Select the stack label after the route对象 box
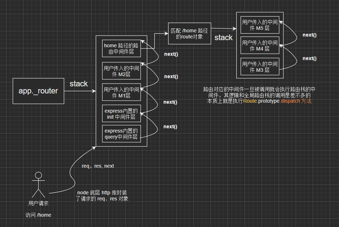Image resolution: width=339 pixels, height=227 pixels. tap(223, 38)
